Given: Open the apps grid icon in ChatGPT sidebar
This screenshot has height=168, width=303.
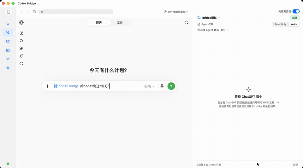Looking at the screenshot, I should point(21,49).
